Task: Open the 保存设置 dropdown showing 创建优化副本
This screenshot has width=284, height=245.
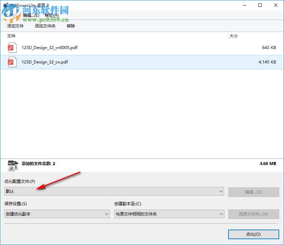Action: point(57,213)
